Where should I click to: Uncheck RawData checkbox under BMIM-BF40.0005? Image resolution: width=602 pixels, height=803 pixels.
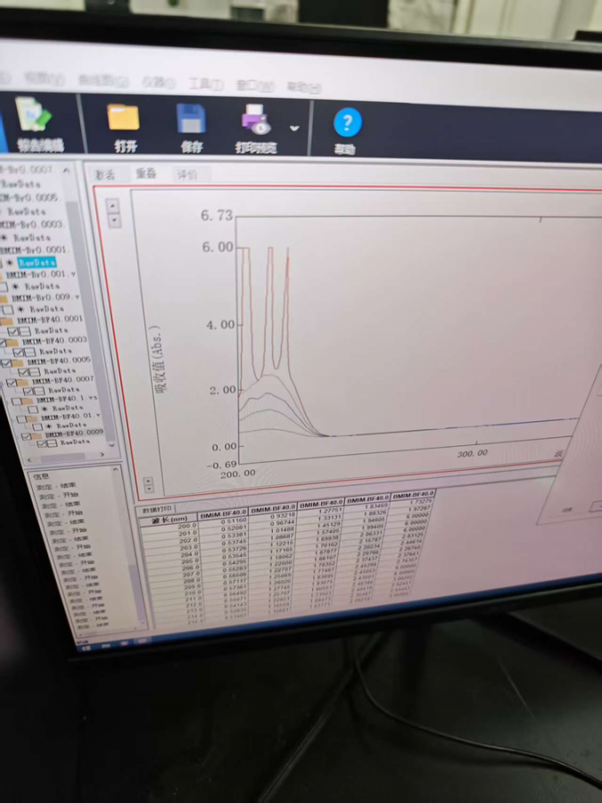point(23,372)
